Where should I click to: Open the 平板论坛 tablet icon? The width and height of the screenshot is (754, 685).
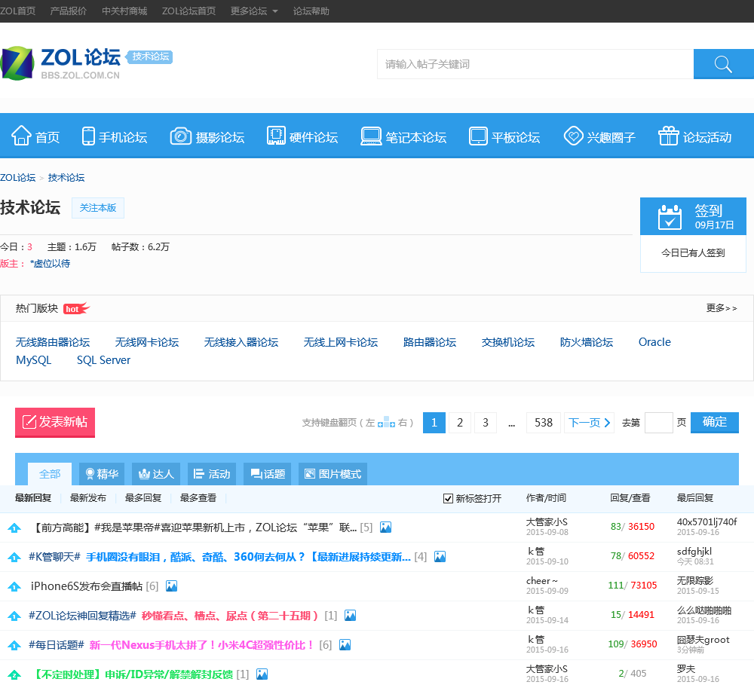coord(478,136)
